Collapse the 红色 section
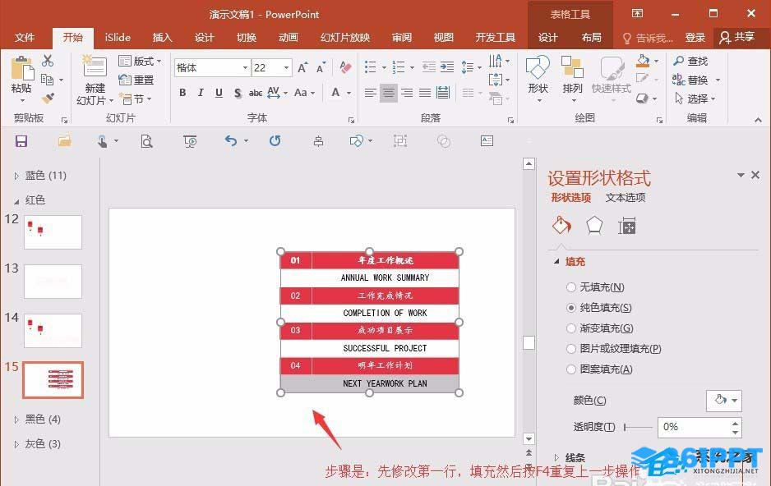The height and width of the screenshot is (486, 771). click(x=16, y=201)
